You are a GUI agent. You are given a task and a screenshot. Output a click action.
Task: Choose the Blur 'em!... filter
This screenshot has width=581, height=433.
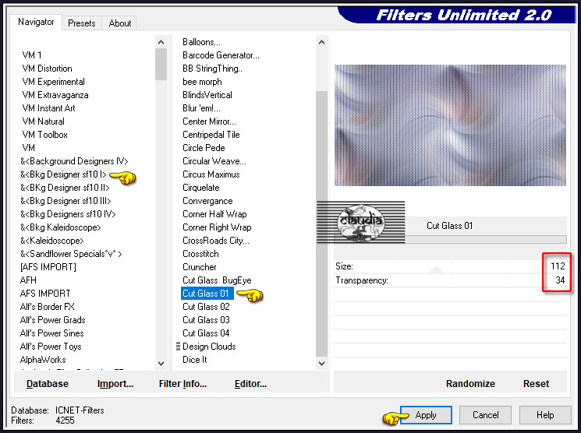tap(201, 108)
